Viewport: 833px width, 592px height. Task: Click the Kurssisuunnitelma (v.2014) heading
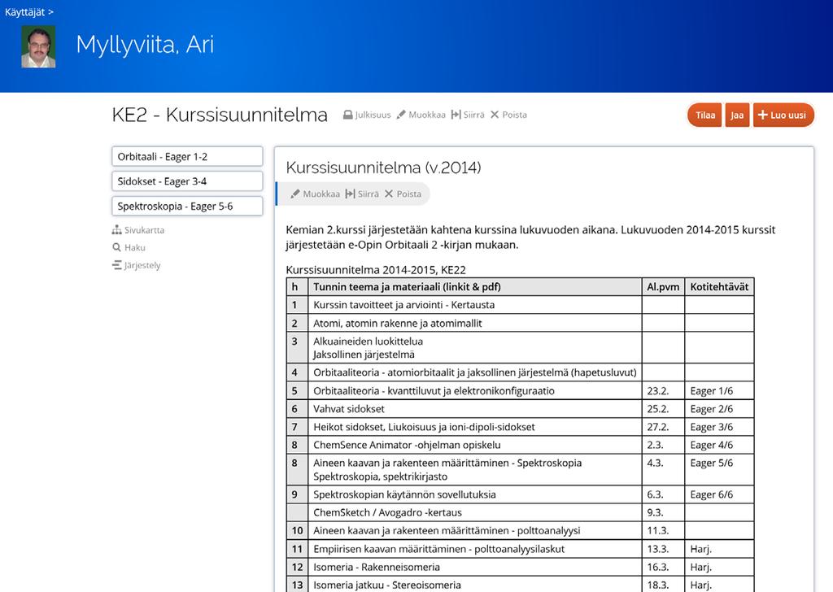(384, 168)
